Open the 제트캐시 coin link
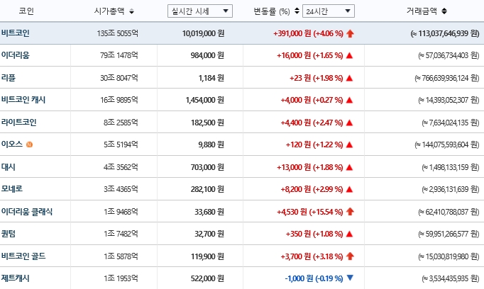The width and height of the screenshot is (484, 289). (x=16, y=278)
